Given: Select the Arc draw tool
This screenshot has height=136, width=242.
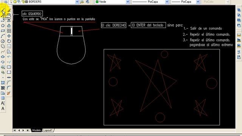Looking at the screenshot, I should (3, 36).
